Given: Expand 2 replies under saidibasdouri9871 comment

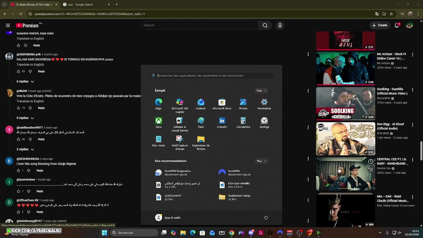Looking at the screenshot, I should point(25,149).
